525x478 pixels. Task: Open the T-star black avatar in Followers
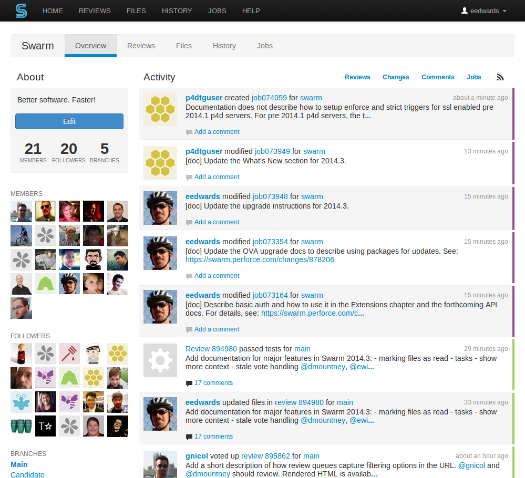point(46,426)
